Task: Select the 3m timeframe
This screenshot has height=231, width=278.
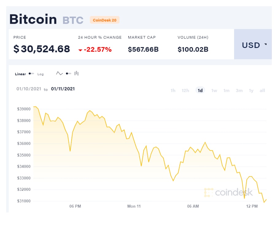Action: (239, 90)
